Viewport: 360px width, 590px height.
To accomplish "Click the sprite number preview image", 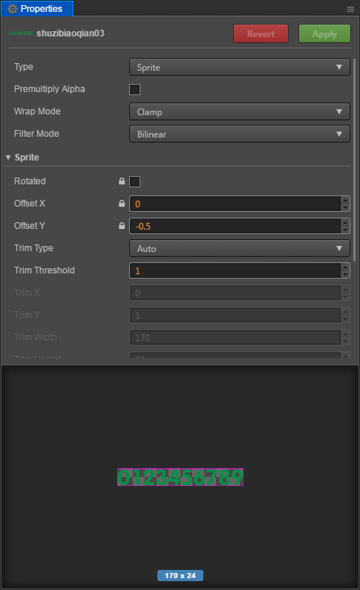I will tap(180, 477).
